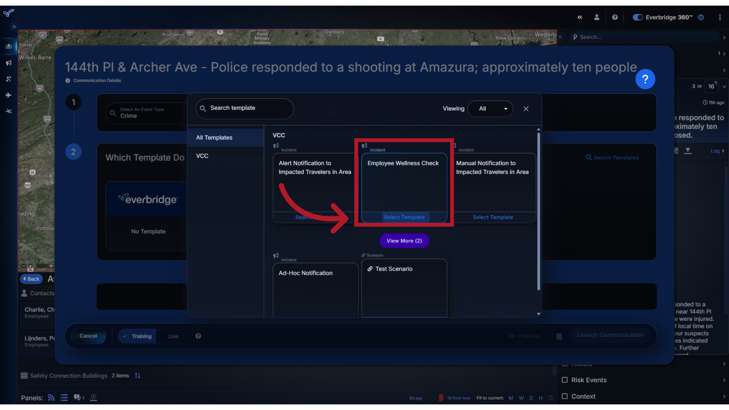Select the All Templates category
Viewport: 729px width, 410px height.
coord(226,138)
